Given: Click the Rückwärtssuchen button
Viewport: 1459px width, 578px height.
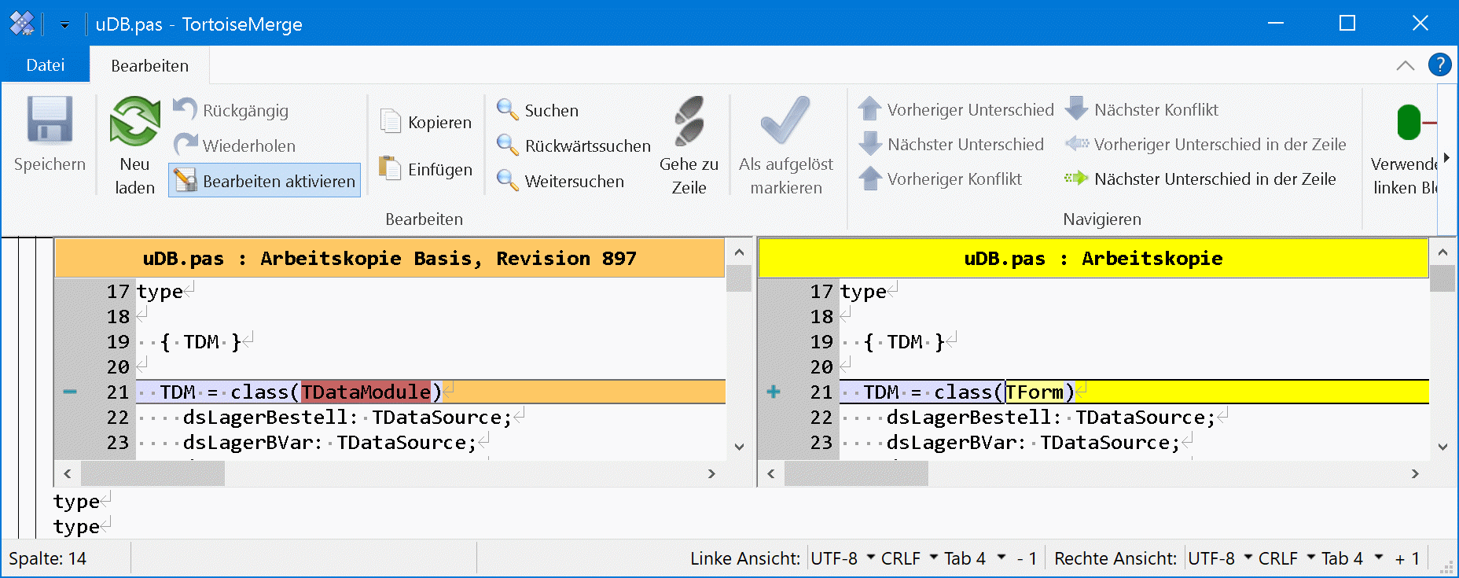Looking at the screenshot, I should (x=574, y=145).
